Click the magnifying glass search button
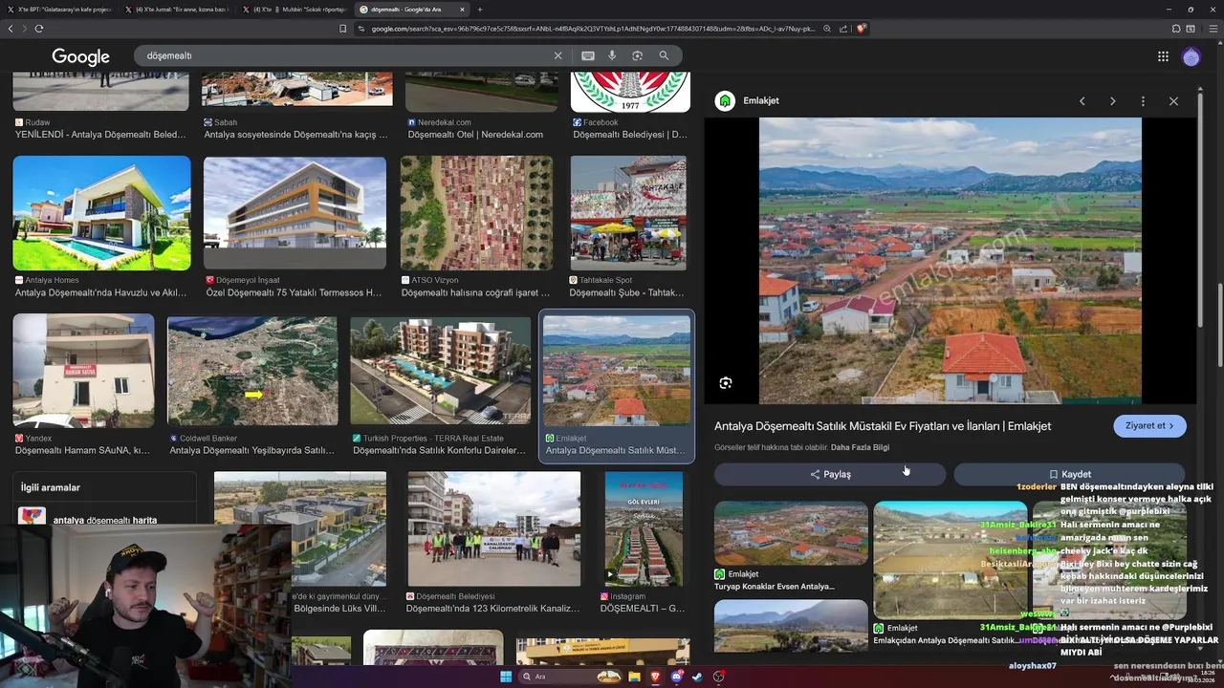1224x688 pixels. pos(664,55)
